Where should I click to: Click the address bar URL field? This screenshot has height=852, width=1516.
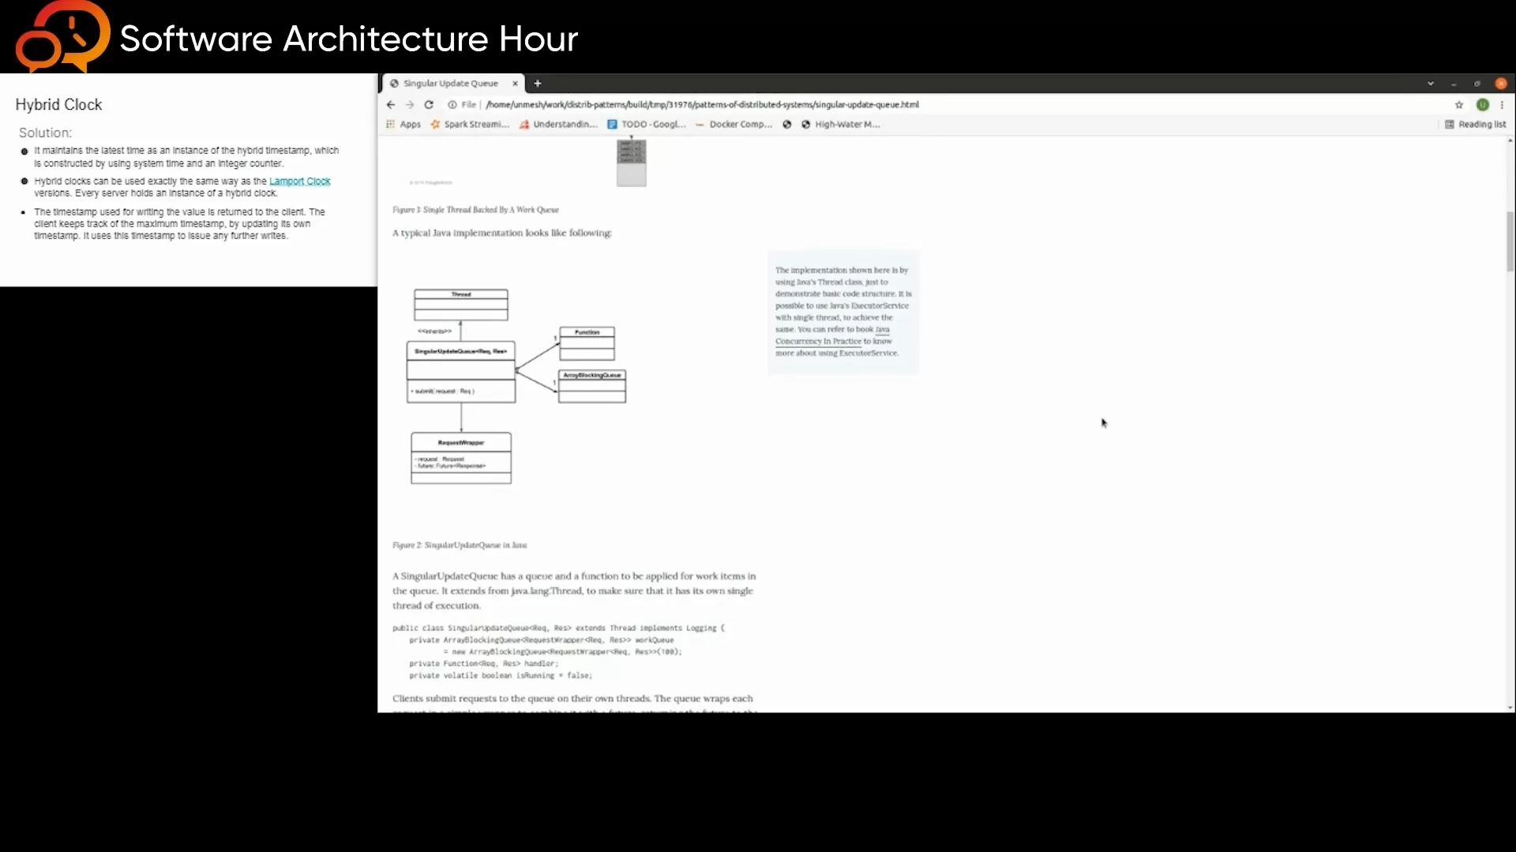tap(703, 104)
